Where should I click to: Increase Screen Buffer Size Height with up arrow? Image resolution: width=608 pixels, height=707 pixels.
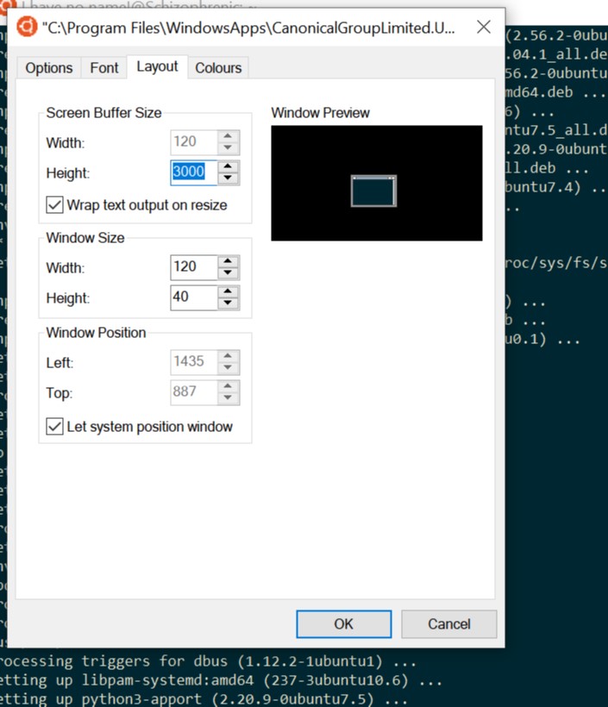click(229, 166)
